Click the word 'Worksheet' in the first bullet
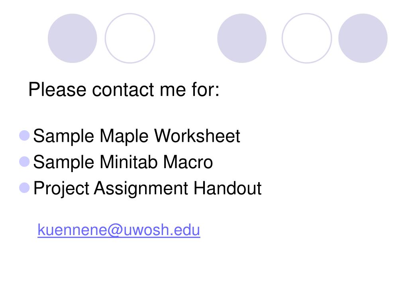The width and height of the screenshot is (408, 306). (197, 135)
